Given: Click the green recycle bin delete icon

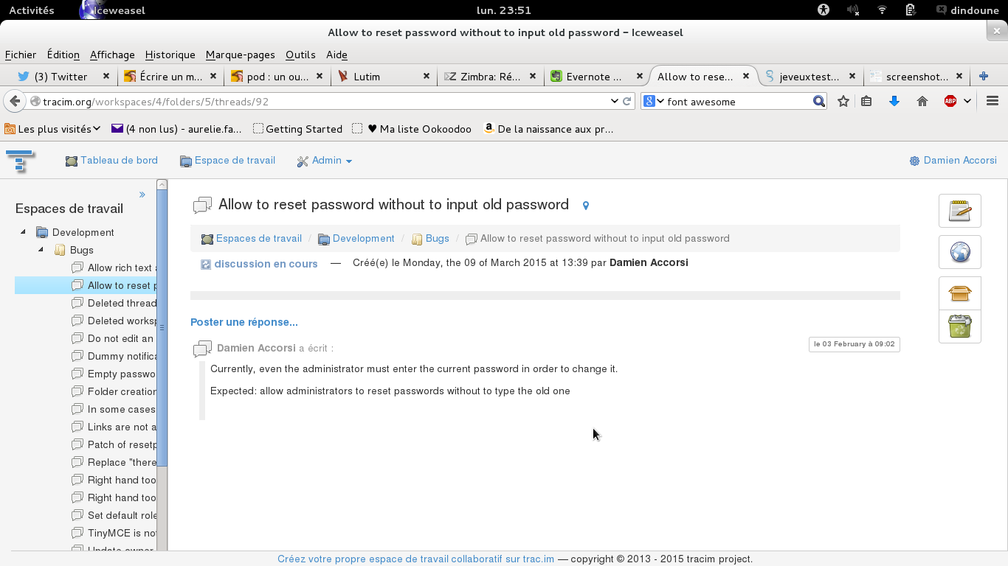Looking at the screenshot, I should point(959,326).
